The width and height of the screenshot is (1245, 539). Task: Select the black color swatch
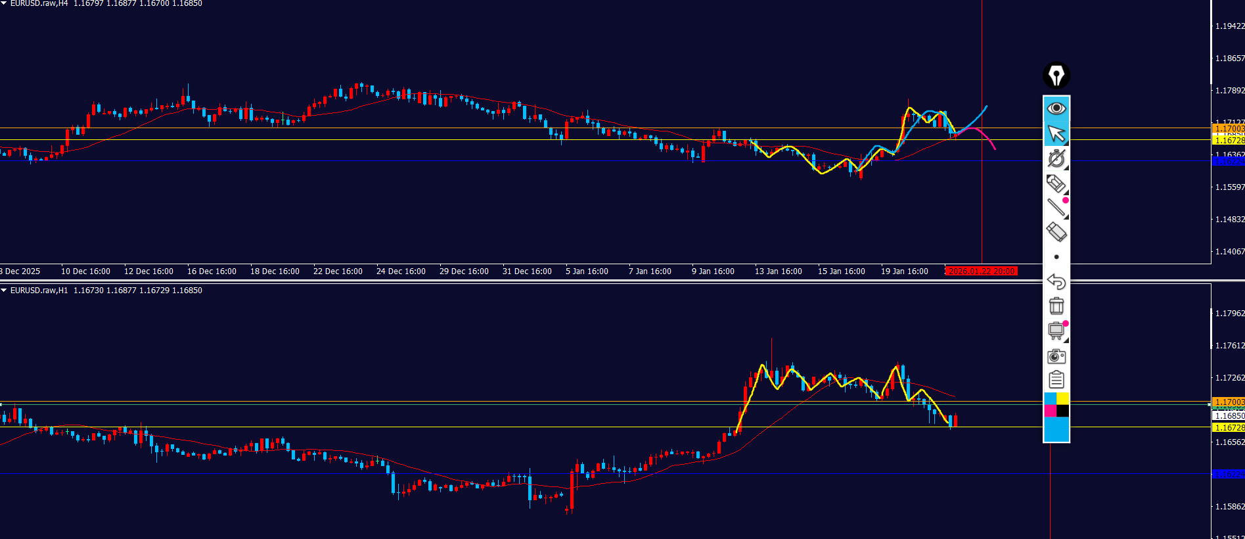1062,411
